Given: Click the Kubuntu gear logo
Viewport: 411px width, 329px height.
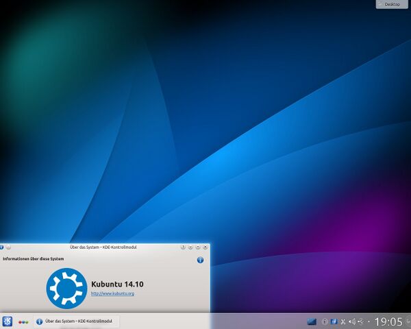Looking at the screenshot, I should (x=66, y=288).
